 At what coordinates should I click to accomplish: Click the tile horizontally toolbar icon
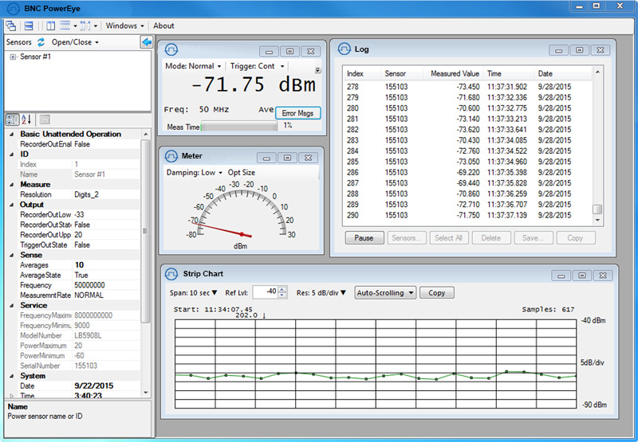pos(29,26)
